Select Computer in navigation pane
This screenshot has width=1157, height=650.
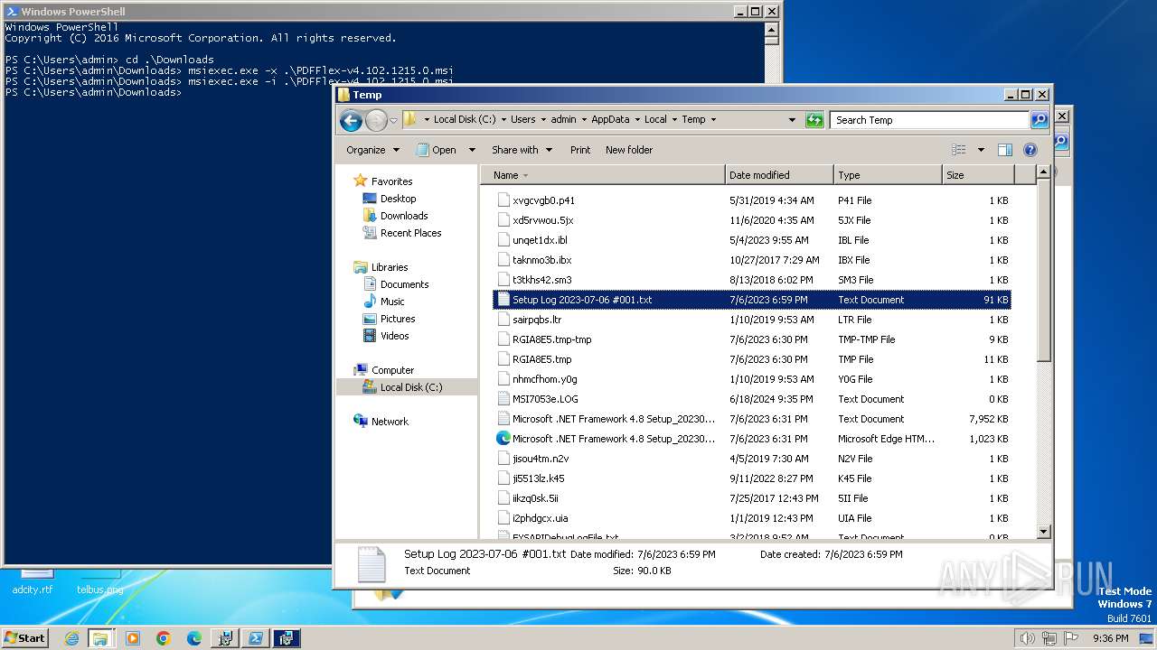click(x=392, y=370)
